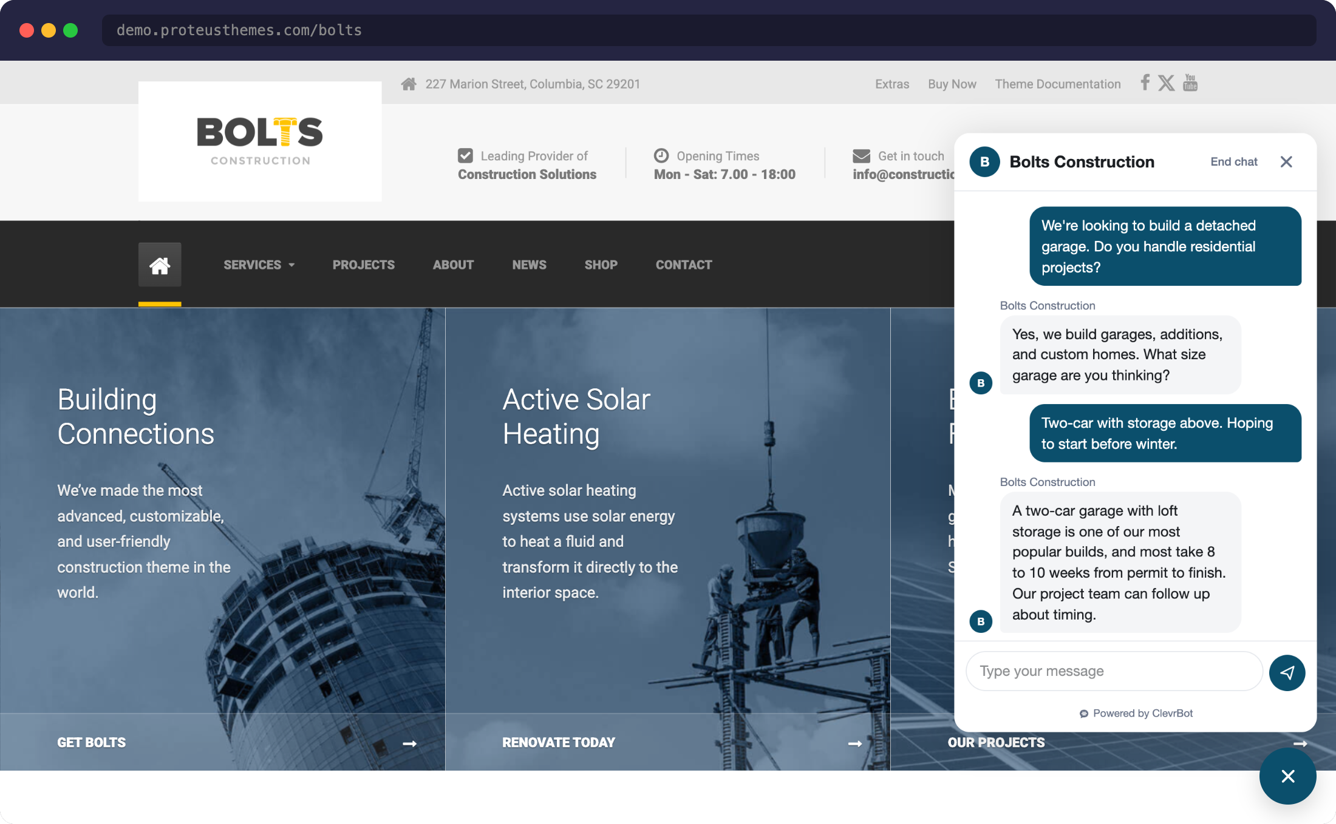The width and height of the screenshot is (1336, 824).
Task: Click the clock icon by Opening Times
Action: point(661,156)
